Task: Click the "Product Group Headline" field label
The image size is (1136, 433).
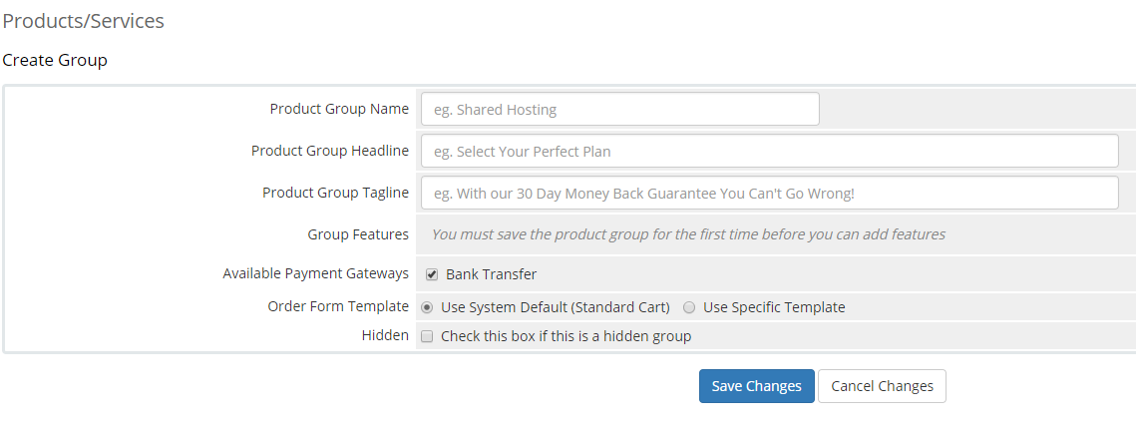Action: coord(330,151)
